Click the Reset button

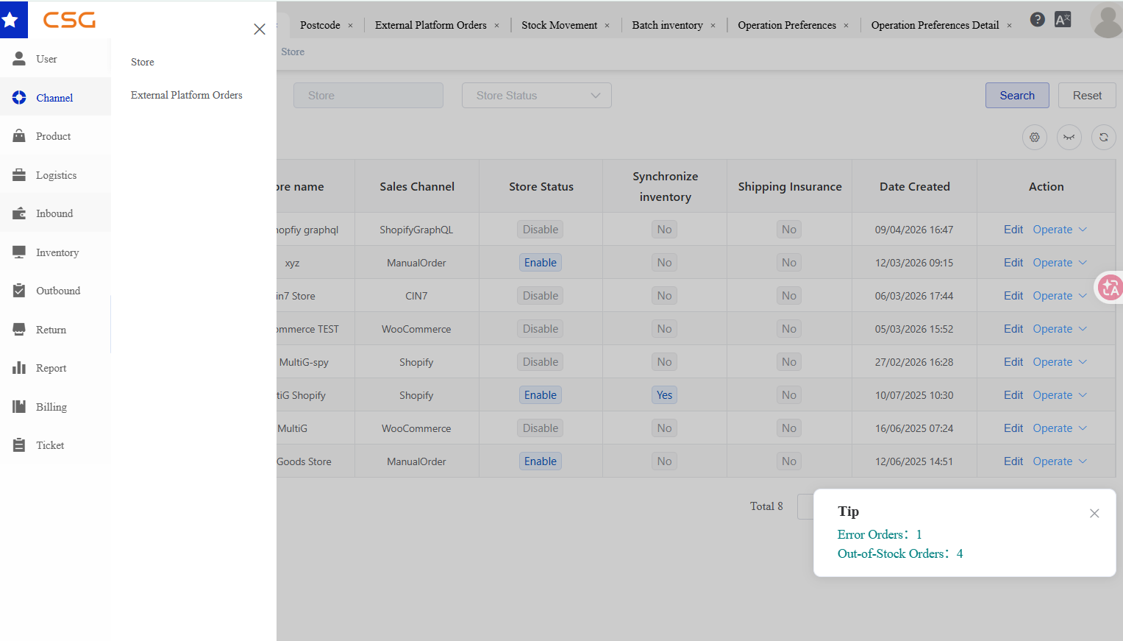[1087, 96]
